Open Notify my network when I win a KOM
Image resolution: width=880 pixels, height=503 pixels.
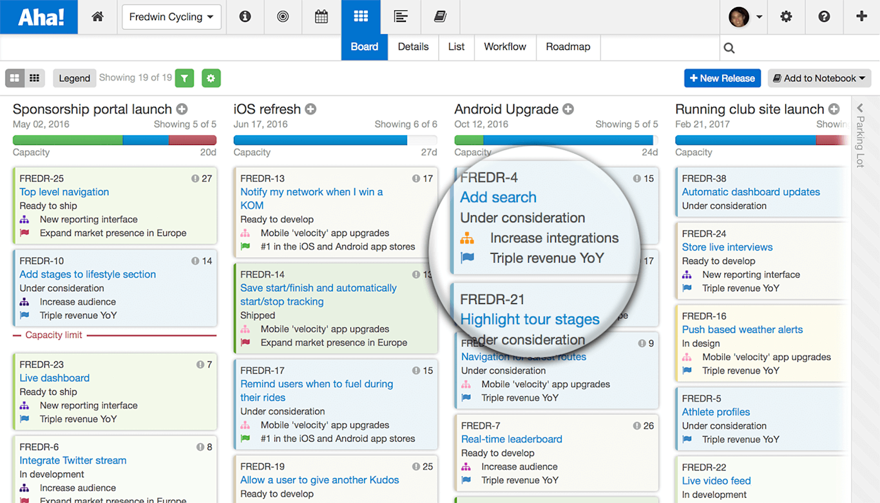coord(312,198)
